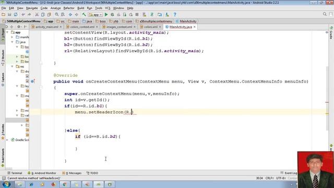Click the Search Everywhere magnifier icon
This screenshot has width=334, height=188.
point(325,14)
